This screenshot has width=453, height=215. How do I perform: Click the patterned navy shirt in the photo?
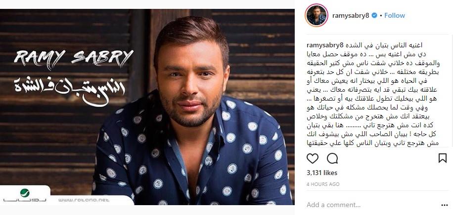[191, 156]
